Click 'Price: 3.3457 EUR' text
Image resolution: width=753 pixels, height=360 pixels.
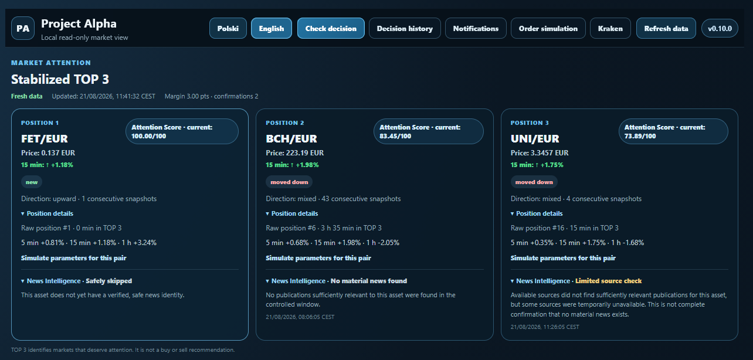[540, 153]
